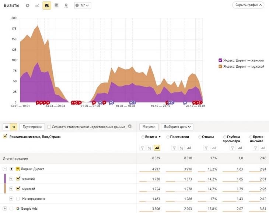Open the 7/7 annotations dropdown
The image size is (269, 213).
(82, 6)
